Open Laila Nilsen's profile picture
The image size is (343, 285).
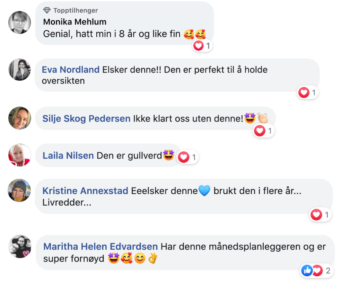tap(20, 155)
